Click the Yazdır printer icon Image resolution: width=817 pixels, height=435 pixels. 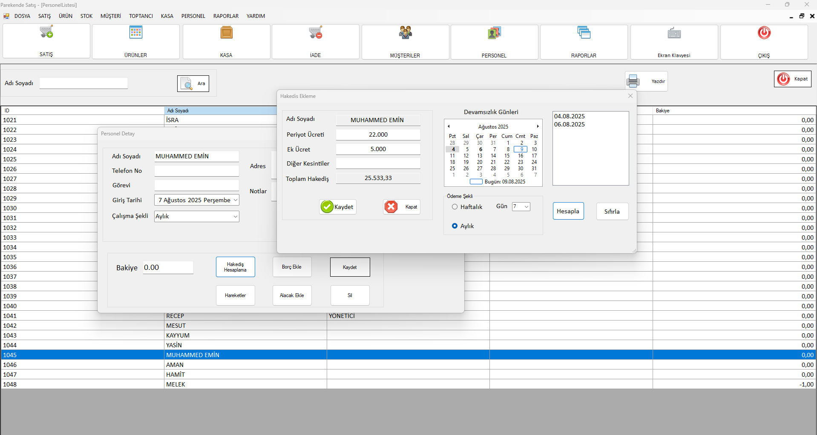point(633,81)
